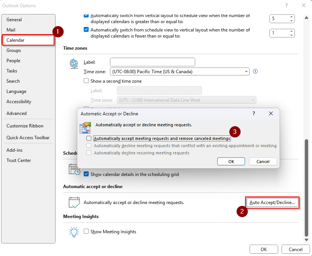Decrease the schedule view calendar count of 5
Screen dimensions: 312x256
[x=291, y=20]
